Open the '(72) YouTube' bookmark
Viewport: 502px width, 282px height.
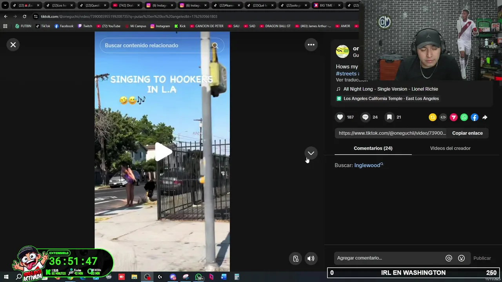[109, 26]
